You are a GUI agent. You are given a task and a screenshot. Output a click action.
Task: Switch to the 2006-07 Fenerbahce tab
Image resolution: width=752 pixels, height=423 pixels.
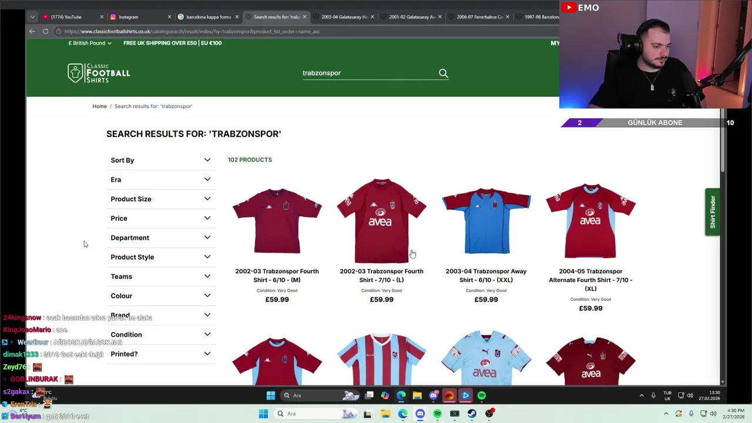[478, 17]
